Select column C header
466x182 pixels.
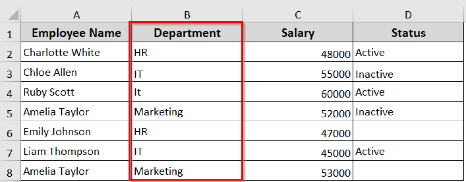pyautogui.click(x=298, y=14)
